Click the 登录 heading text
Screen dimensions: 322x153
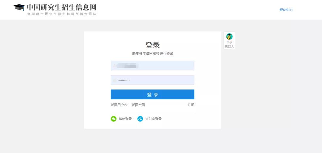point(153,45)
